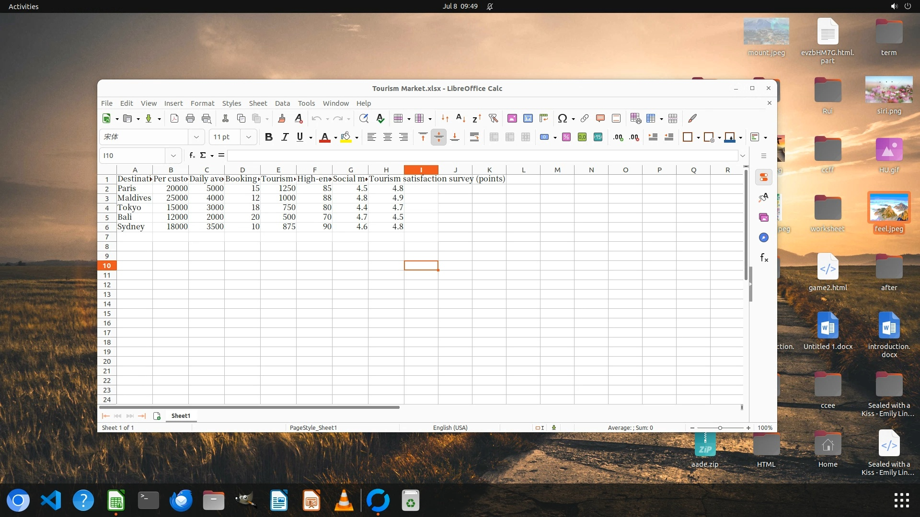Open the Data menu
This screenshot has width=920, height=517.
pos(282,103)
